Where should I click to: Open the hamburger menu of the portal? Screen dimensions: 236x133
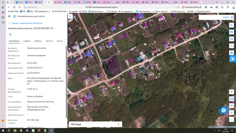(9, 16)
